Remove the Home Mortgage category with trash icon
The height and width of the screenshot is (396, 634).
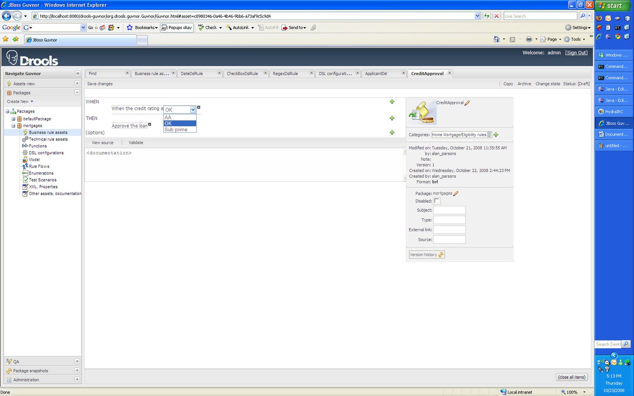coord(489,135)
